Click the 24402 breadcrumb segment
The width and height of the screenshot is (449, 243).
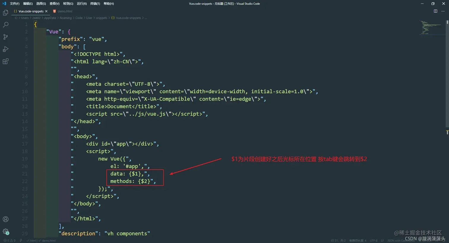[36, 18]
